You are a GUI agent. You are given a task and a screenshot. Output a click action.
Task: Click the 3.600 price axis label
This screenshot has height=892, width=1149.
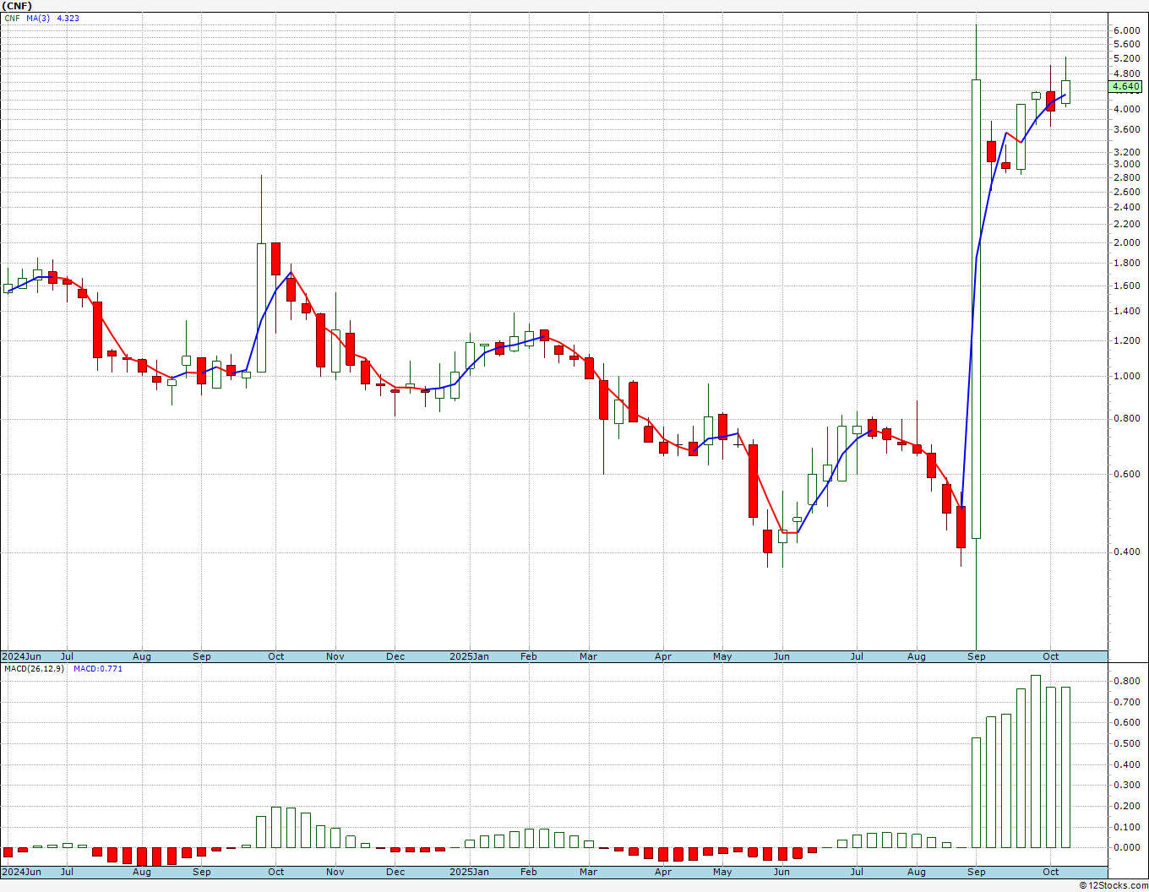[1126, 129]
